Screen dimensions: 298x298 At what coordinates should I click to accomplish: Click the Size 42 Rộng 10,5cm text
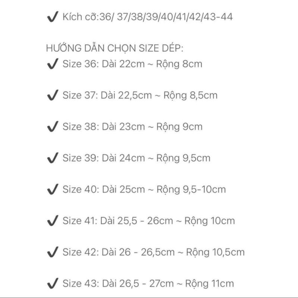[153, 253]
